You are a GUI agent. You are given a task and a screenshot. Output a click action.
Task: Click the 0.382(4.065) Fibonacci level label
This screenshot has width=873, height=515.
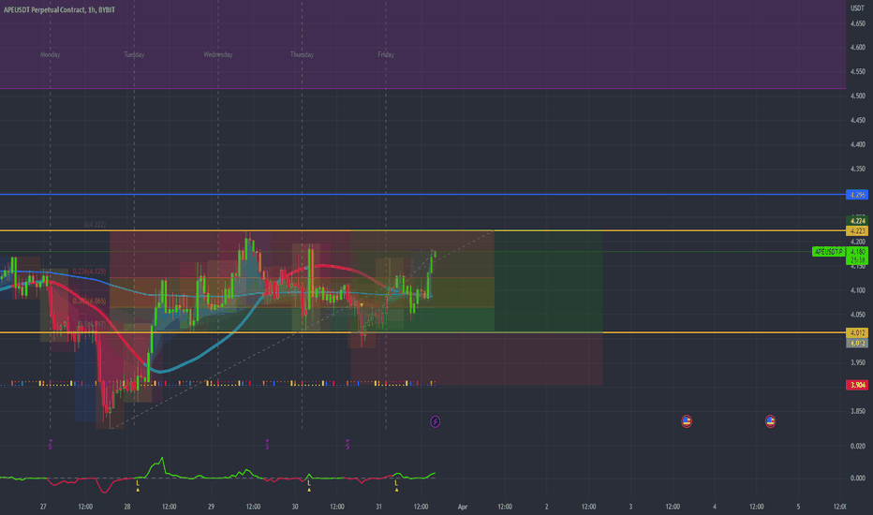(x=89, y=302)
